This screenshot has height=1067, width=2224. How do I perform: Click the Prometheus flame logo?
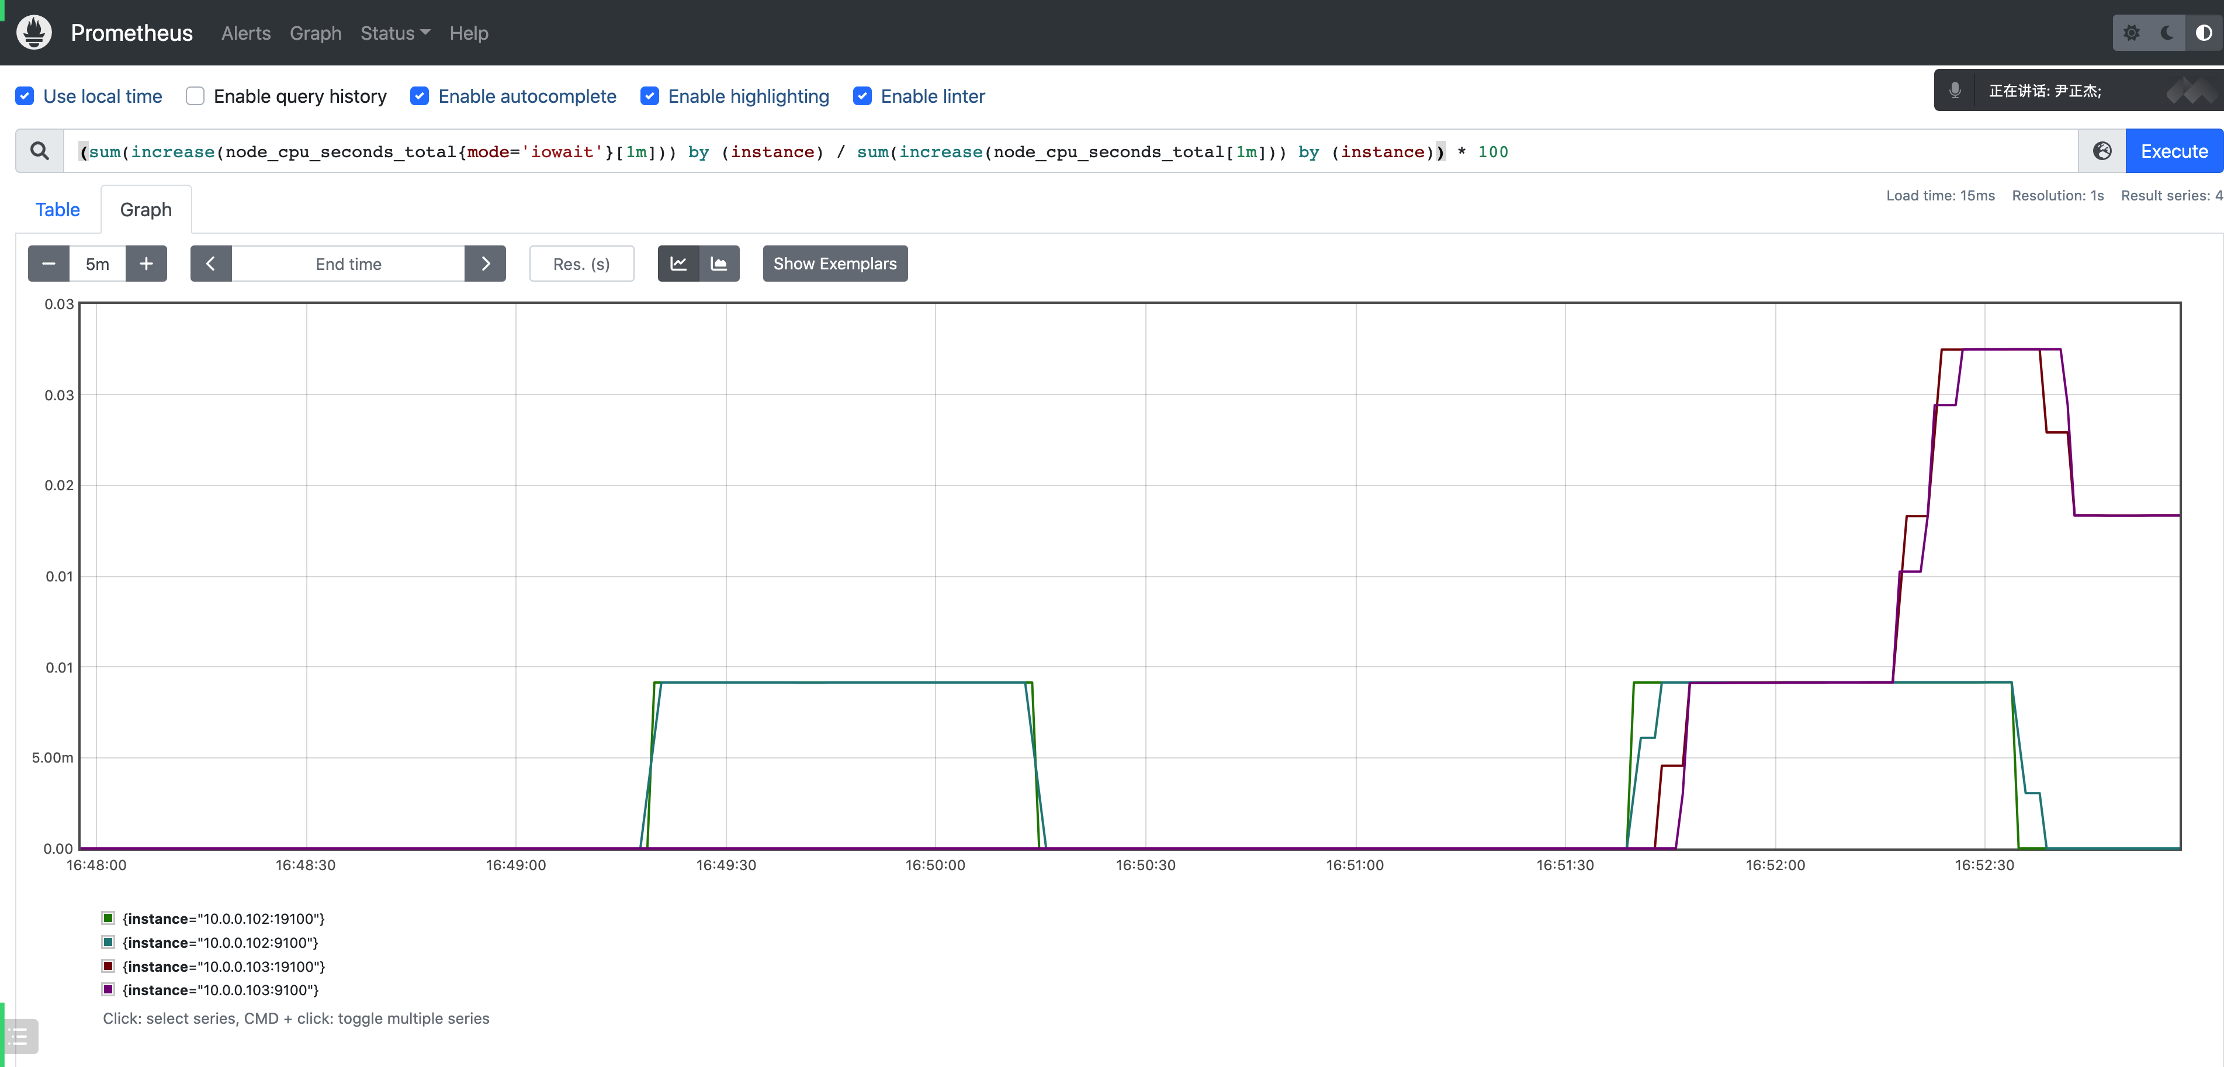point(34,33)
